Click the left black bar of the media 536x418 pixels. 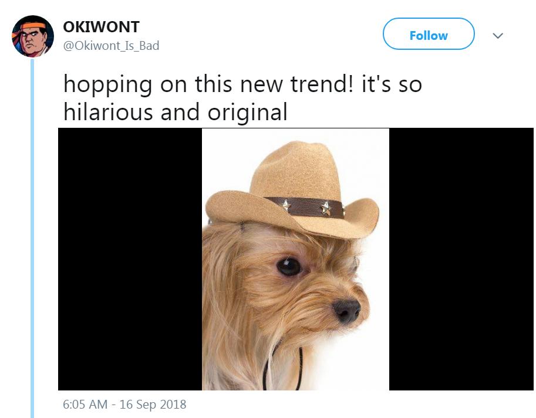coord(130,259)
